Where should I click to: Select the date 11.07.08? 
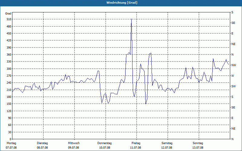pos(136,148)
